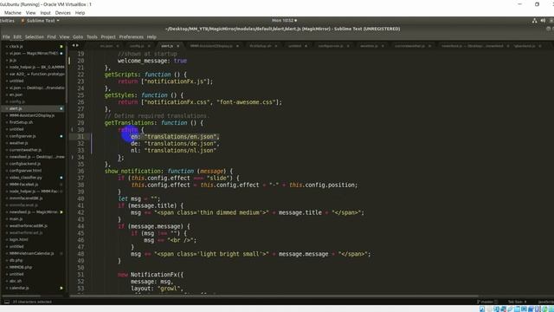Open the volume icon in top bar
Image resolution: width=554 pixels, height=312 pixels.
(543, 21)
